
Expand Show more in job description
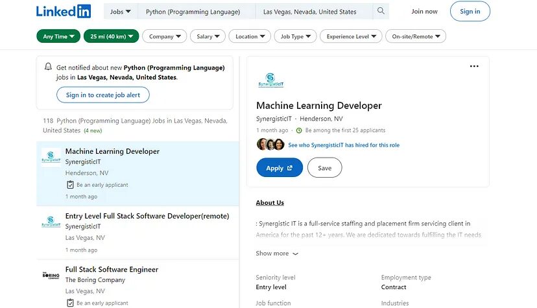click(277, 254)
